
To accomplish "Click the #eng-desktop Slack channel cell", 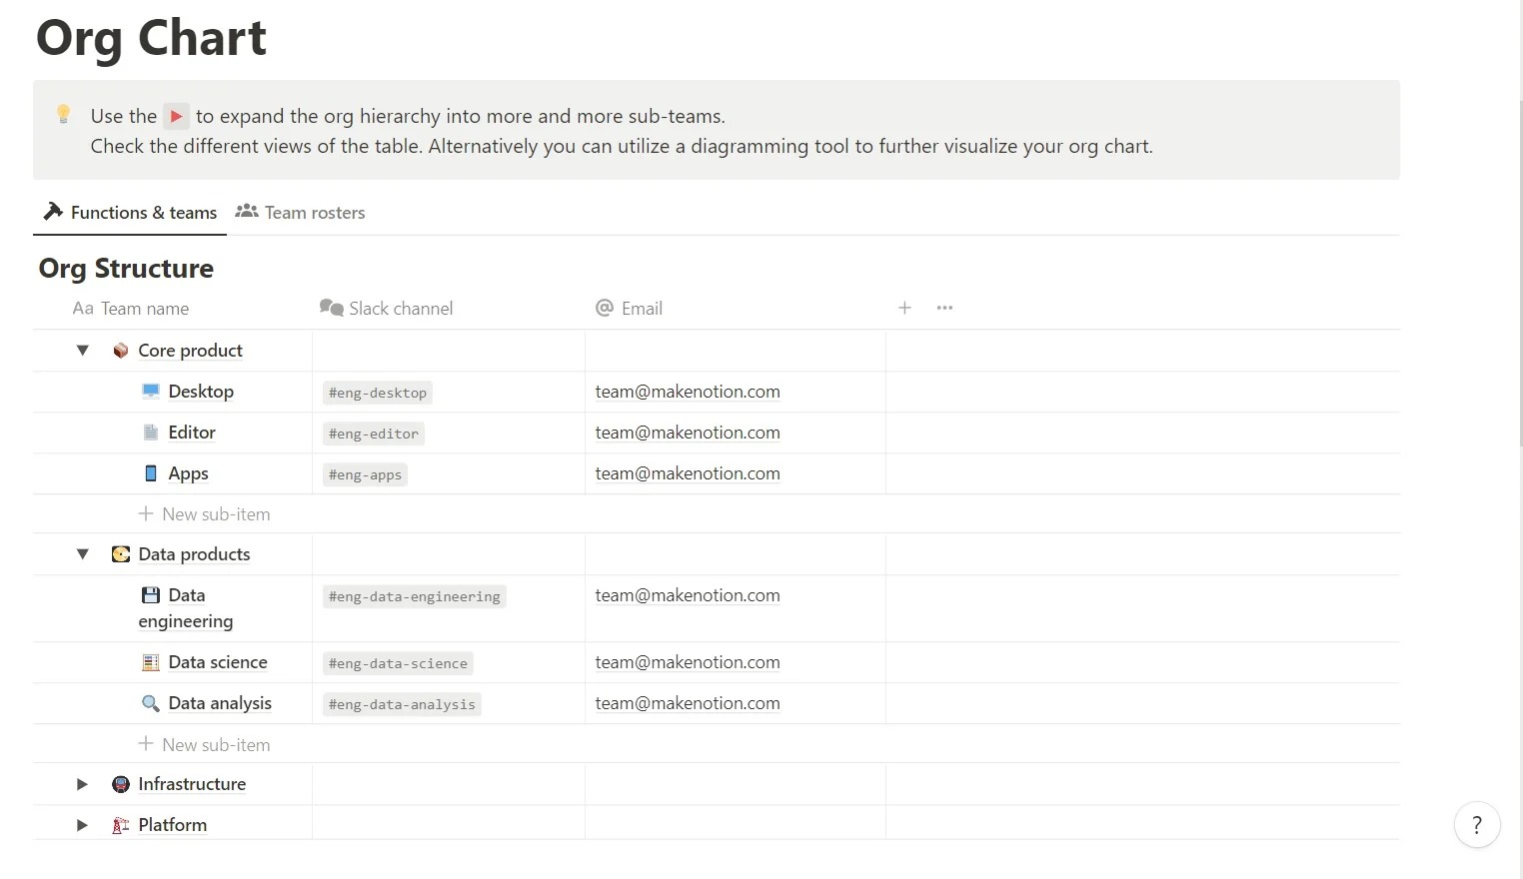I will (378, 393).
